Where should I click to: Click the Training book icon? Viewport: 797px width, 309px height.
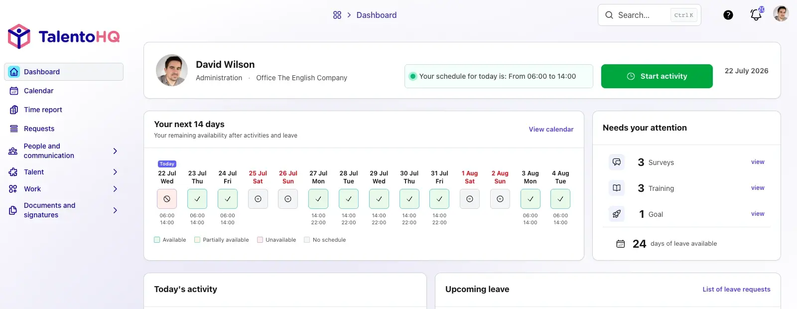point(617,188)
